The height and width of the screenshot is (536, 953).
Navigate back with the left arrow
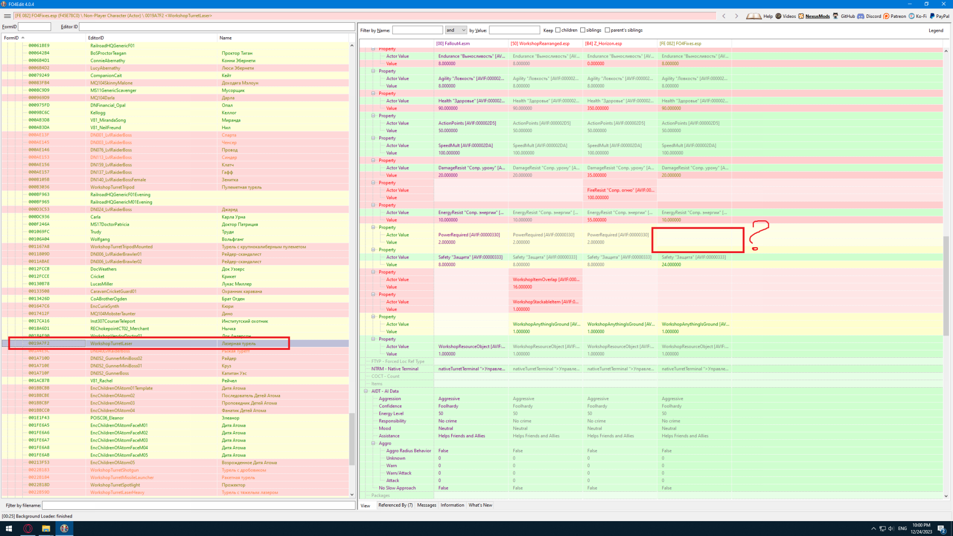pyautogui.click(x=724, y=16)
